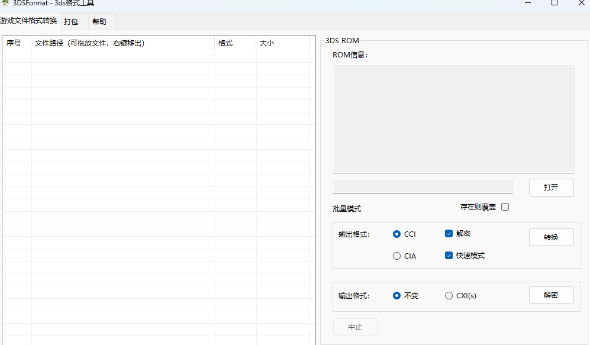Click the 批量模式 label
This screenshot has height=345, width=590.
click(347, 209)
